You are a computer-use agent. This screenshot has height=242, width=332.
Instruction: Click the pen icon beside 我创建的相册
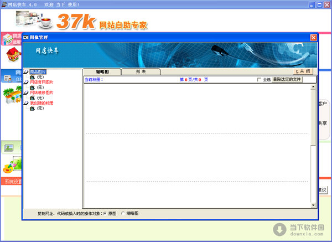click(x=26, y=103)
